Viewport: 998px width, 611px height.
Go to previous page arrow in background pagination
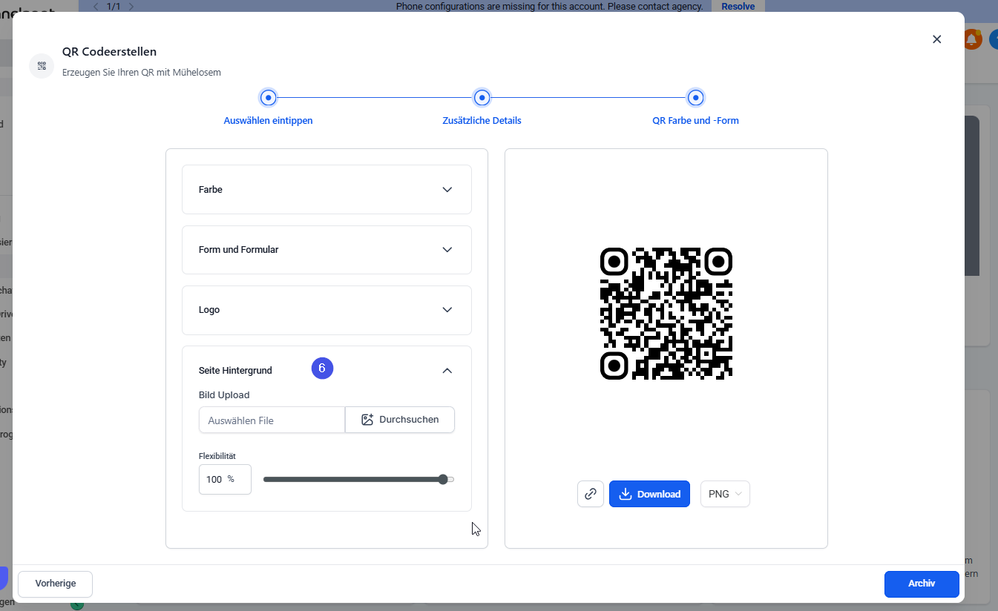coord(96,7)
